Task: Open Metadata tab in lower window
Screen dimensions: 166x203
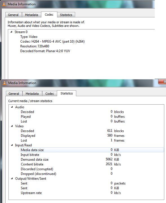Action: [32, 94]
